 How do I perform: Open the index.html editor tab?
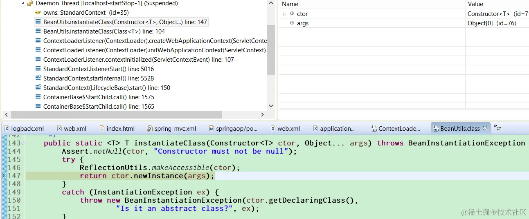120,128
